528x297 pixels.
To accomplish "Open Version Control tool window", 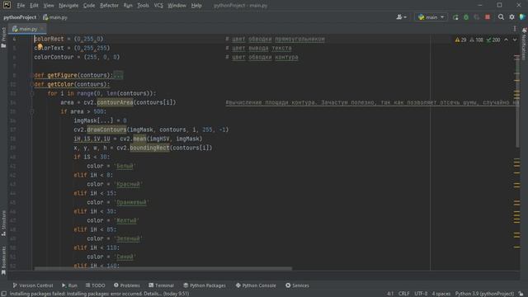I will point(33,285).
